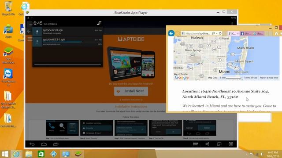
Task: Click the Location address text
Action: tap(226, 94)
